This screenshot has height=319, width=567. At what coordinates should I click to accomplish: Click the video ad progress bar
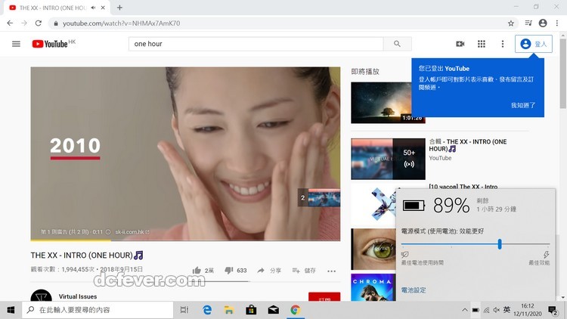[x=185, y=240]
